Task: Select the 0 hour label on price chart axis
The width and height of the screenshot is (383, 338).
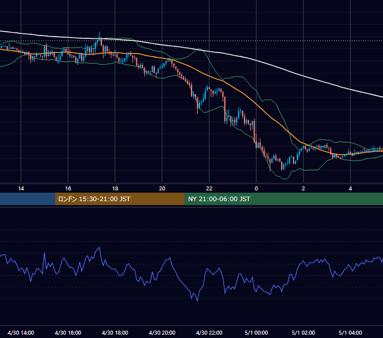Action: coord(256,189)
